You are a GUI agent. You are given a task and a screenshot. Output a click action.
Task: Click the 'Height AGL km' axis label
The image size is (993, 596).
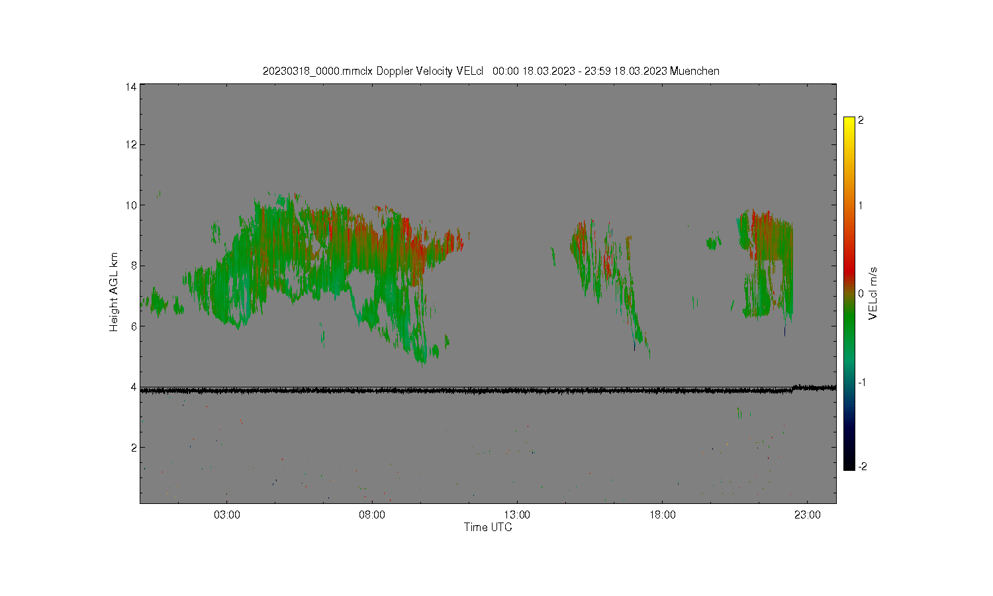pyautogui.click(x=114, y=292)
